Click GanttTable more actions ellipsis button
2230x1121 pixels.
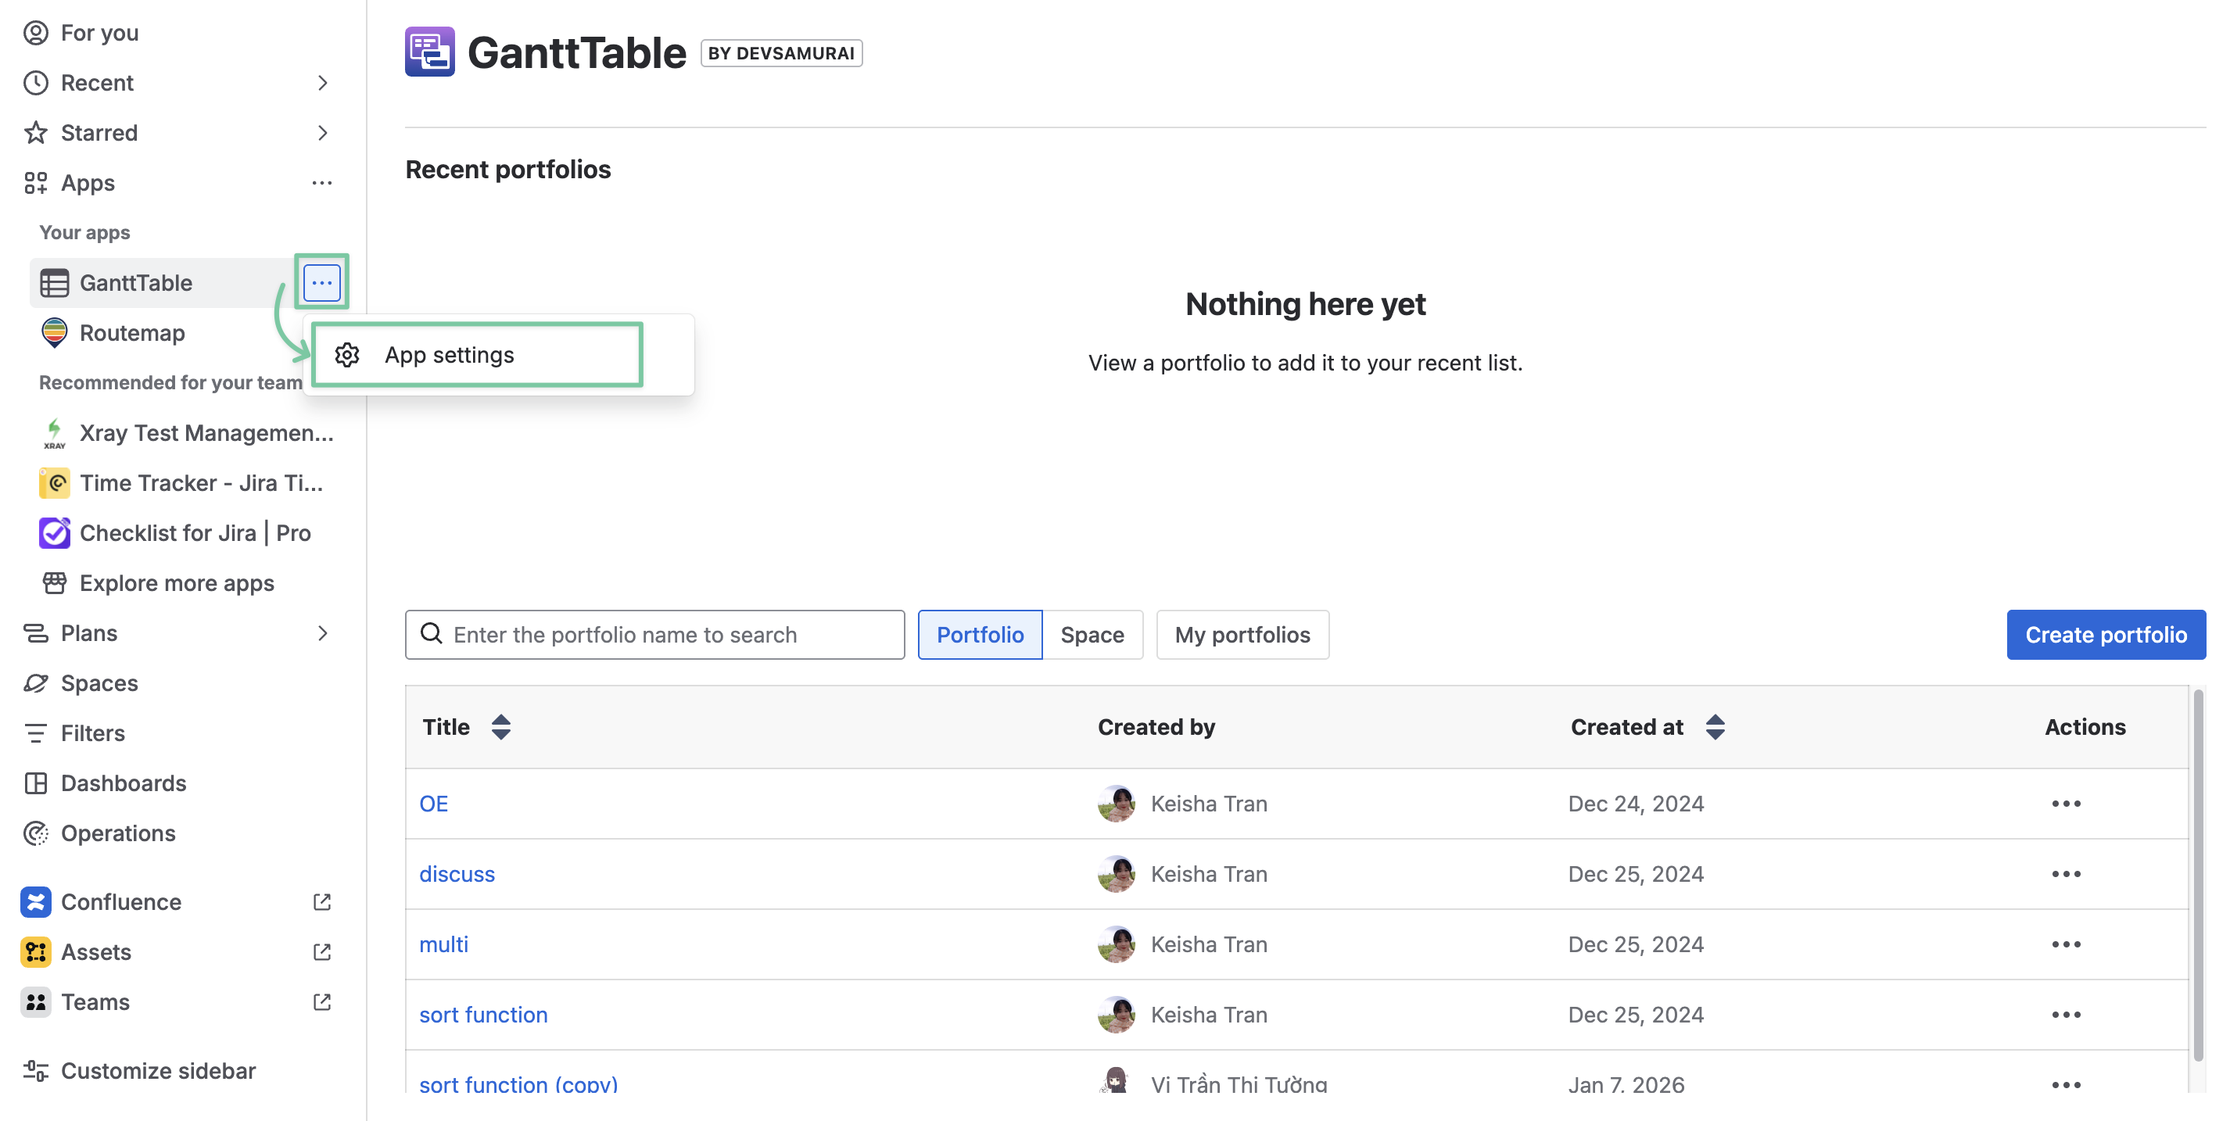pyautogui.click(x=322, y=282)
